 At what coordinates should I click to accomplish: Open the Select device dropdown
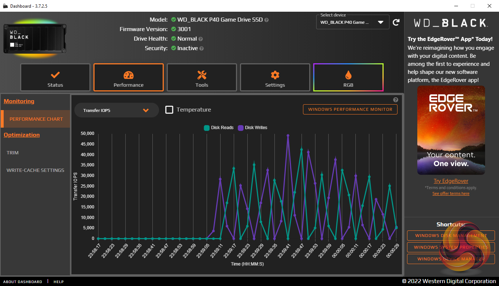point(352,22)
